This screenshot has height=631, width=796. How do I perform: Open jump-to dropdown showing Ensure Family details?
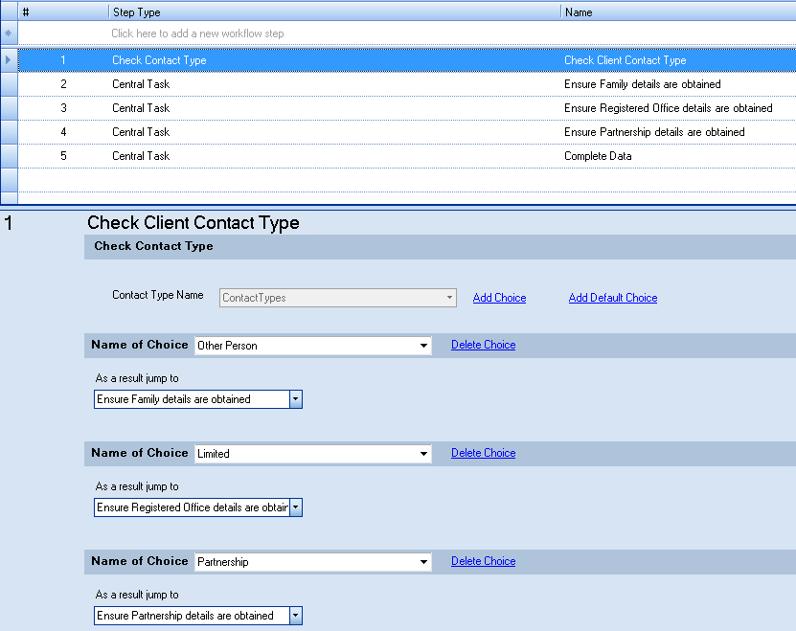pyautogui.click(x=296, y=399)
